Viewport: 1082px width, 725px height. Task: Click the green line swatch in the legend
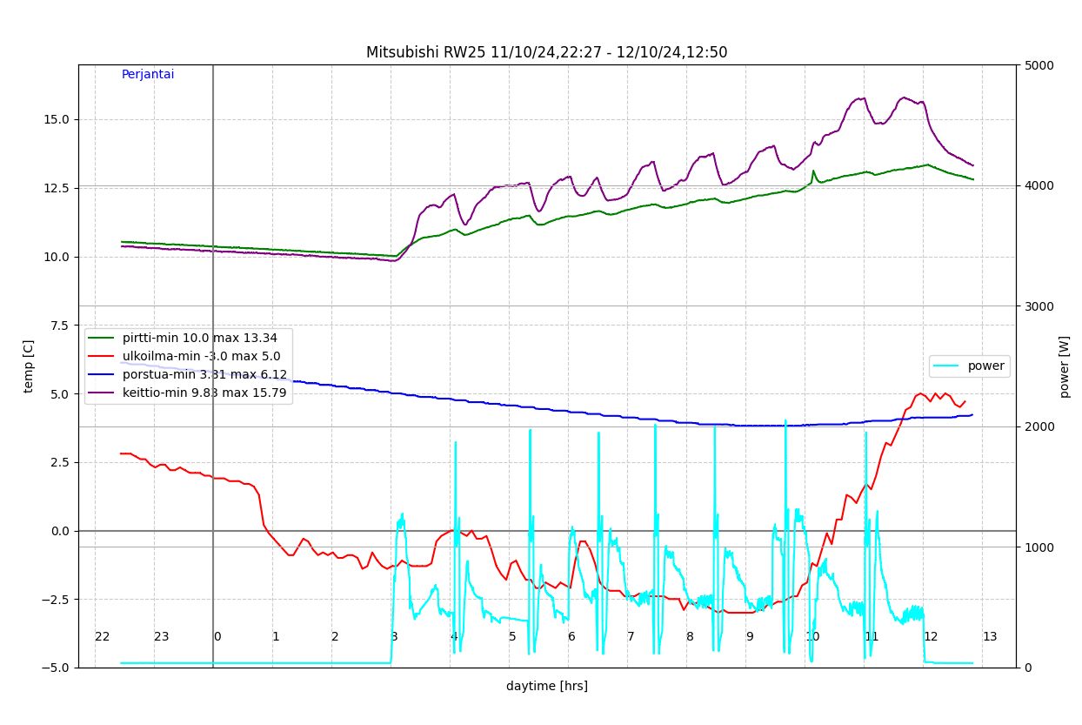click(x=102, y=338)
